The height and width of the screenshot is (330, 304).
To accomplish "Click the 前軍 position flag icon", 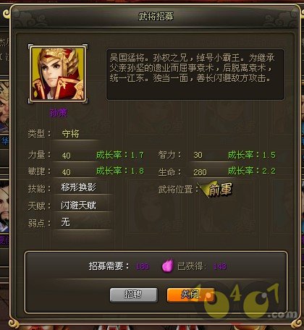I will (216, 190).
